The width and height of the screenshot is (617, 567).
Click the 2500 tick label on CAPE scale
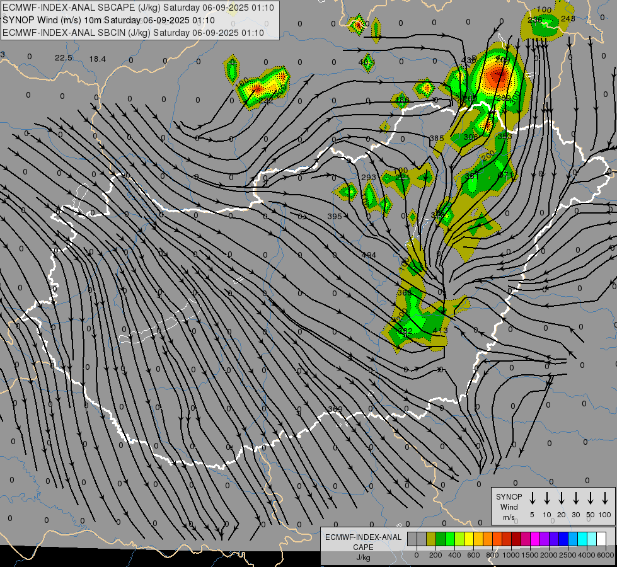click(568, 555)
